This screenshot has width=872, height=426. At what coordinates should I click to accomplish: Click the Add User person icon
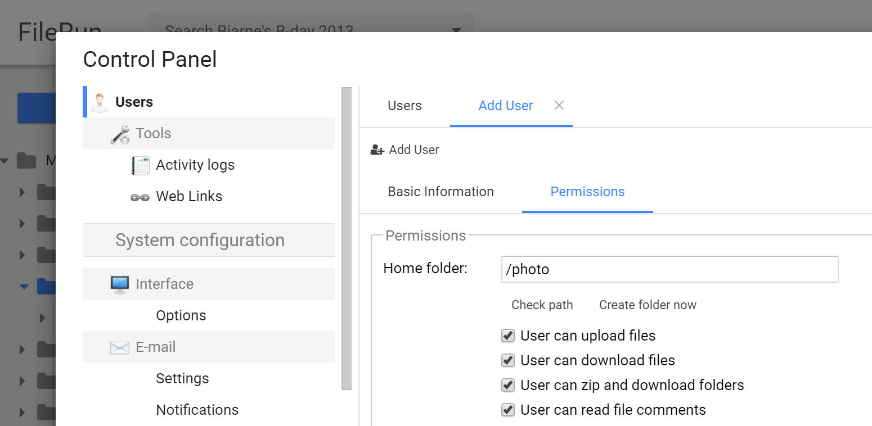coord(376,149)
